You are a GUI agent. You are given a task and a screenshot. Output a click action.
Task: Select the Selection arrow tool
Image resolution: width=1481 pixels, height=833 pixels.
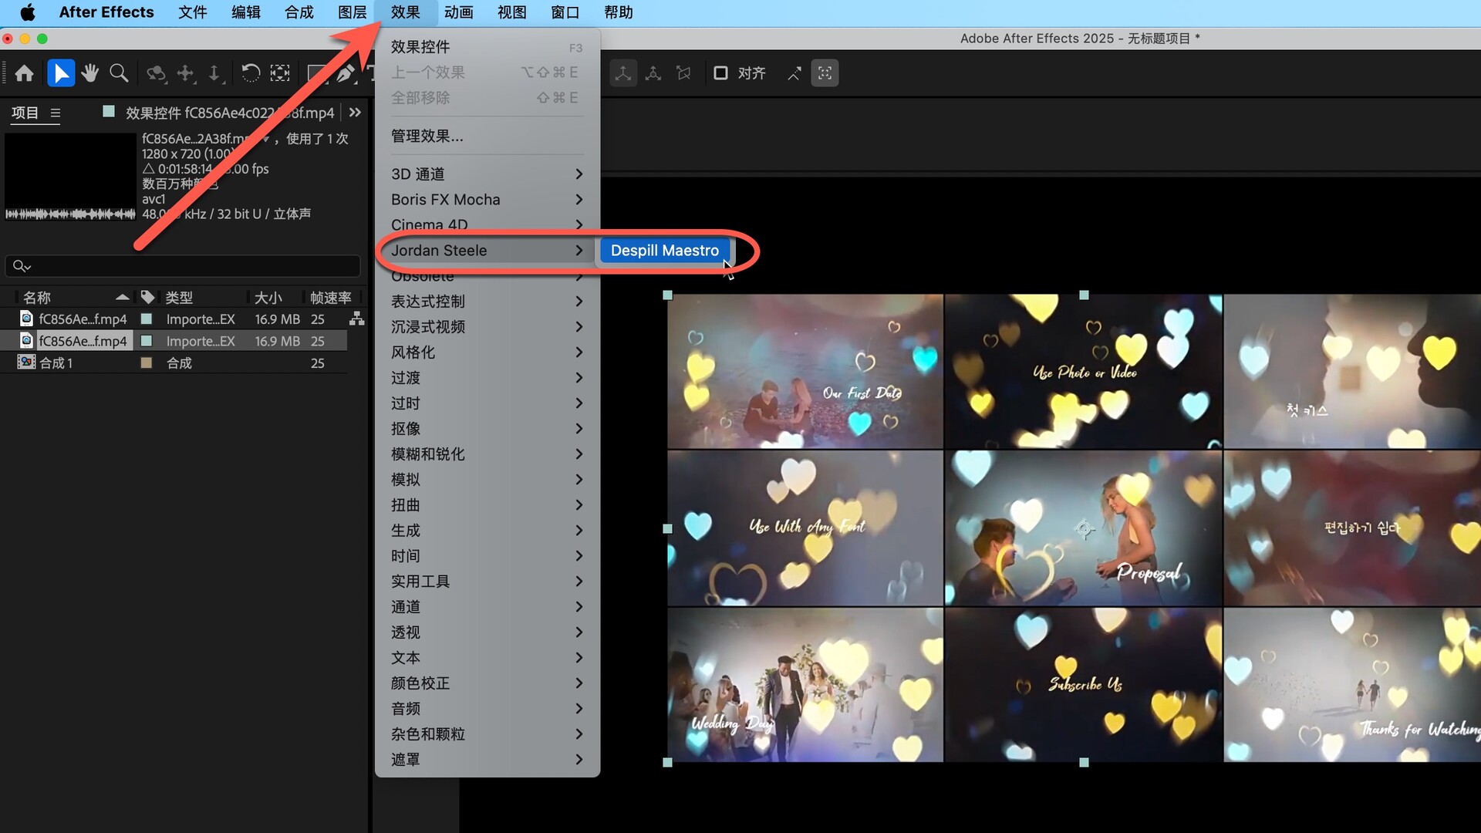pos(61,73)
